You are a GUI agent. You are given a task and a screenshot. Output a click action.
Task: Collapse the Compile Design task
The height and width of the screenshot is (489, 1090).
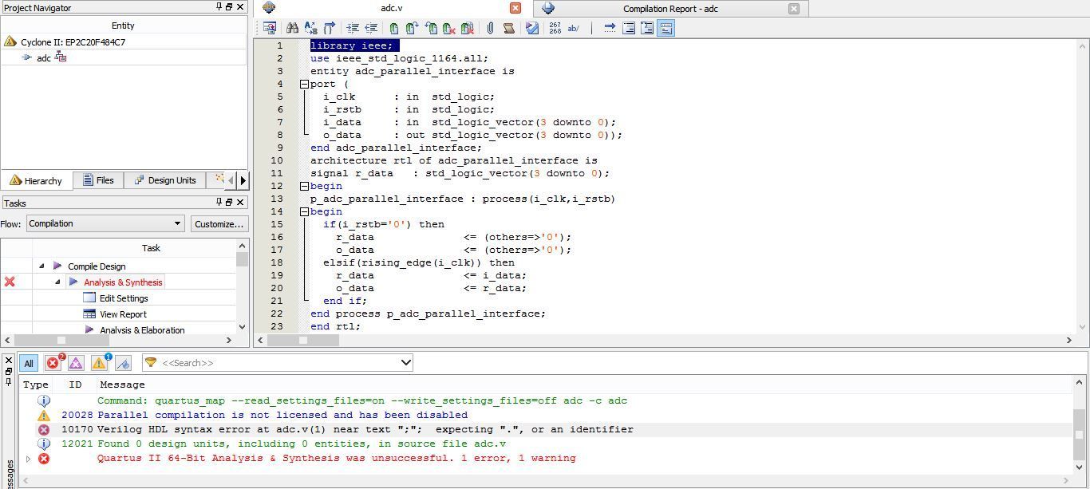(41, 266)
